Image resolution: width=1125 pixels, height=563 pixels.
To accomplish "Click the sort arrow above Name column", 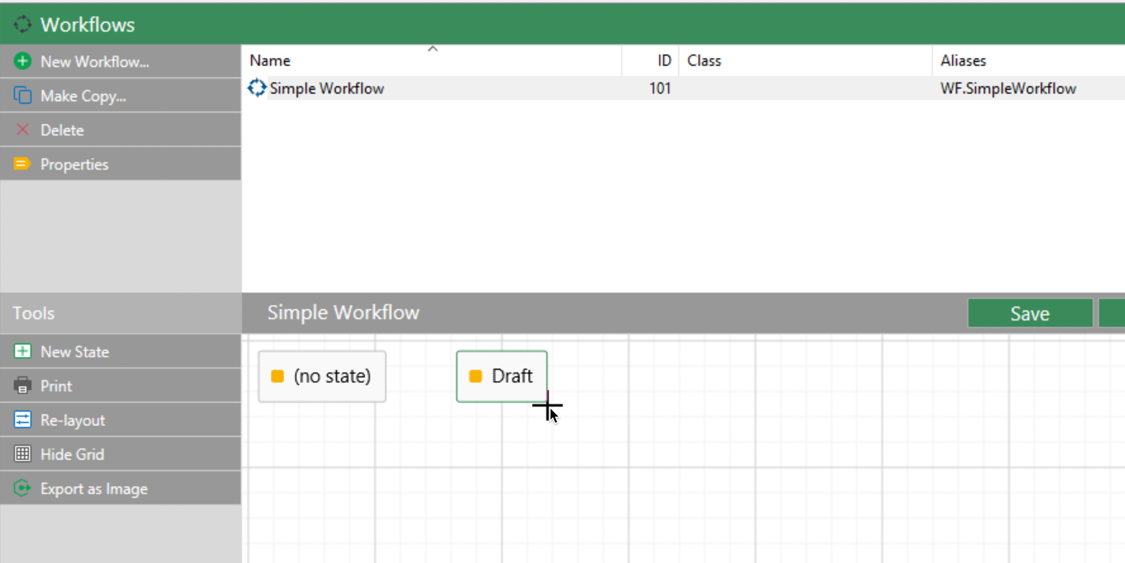I will coord(433,49).
